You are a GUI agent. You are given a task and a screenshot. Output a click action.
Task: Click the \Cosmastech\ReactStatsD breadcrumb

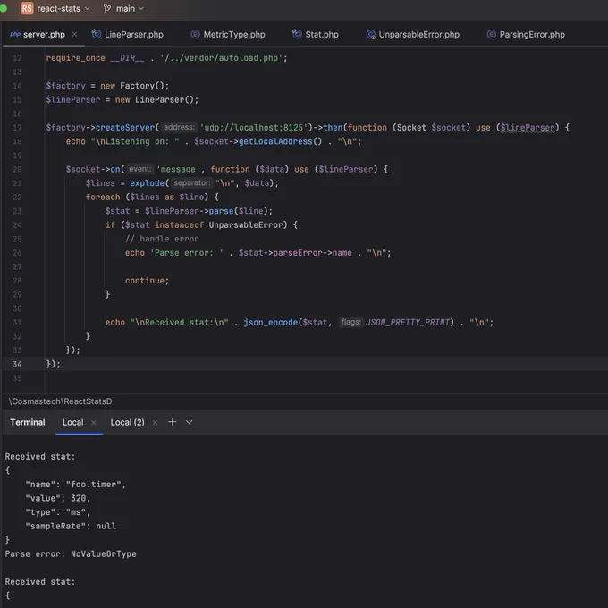(x=61, y=401)
